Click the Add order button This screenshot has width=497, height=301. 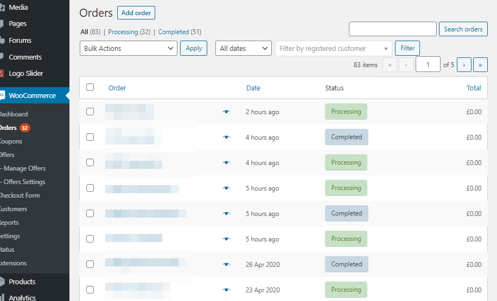136,13
